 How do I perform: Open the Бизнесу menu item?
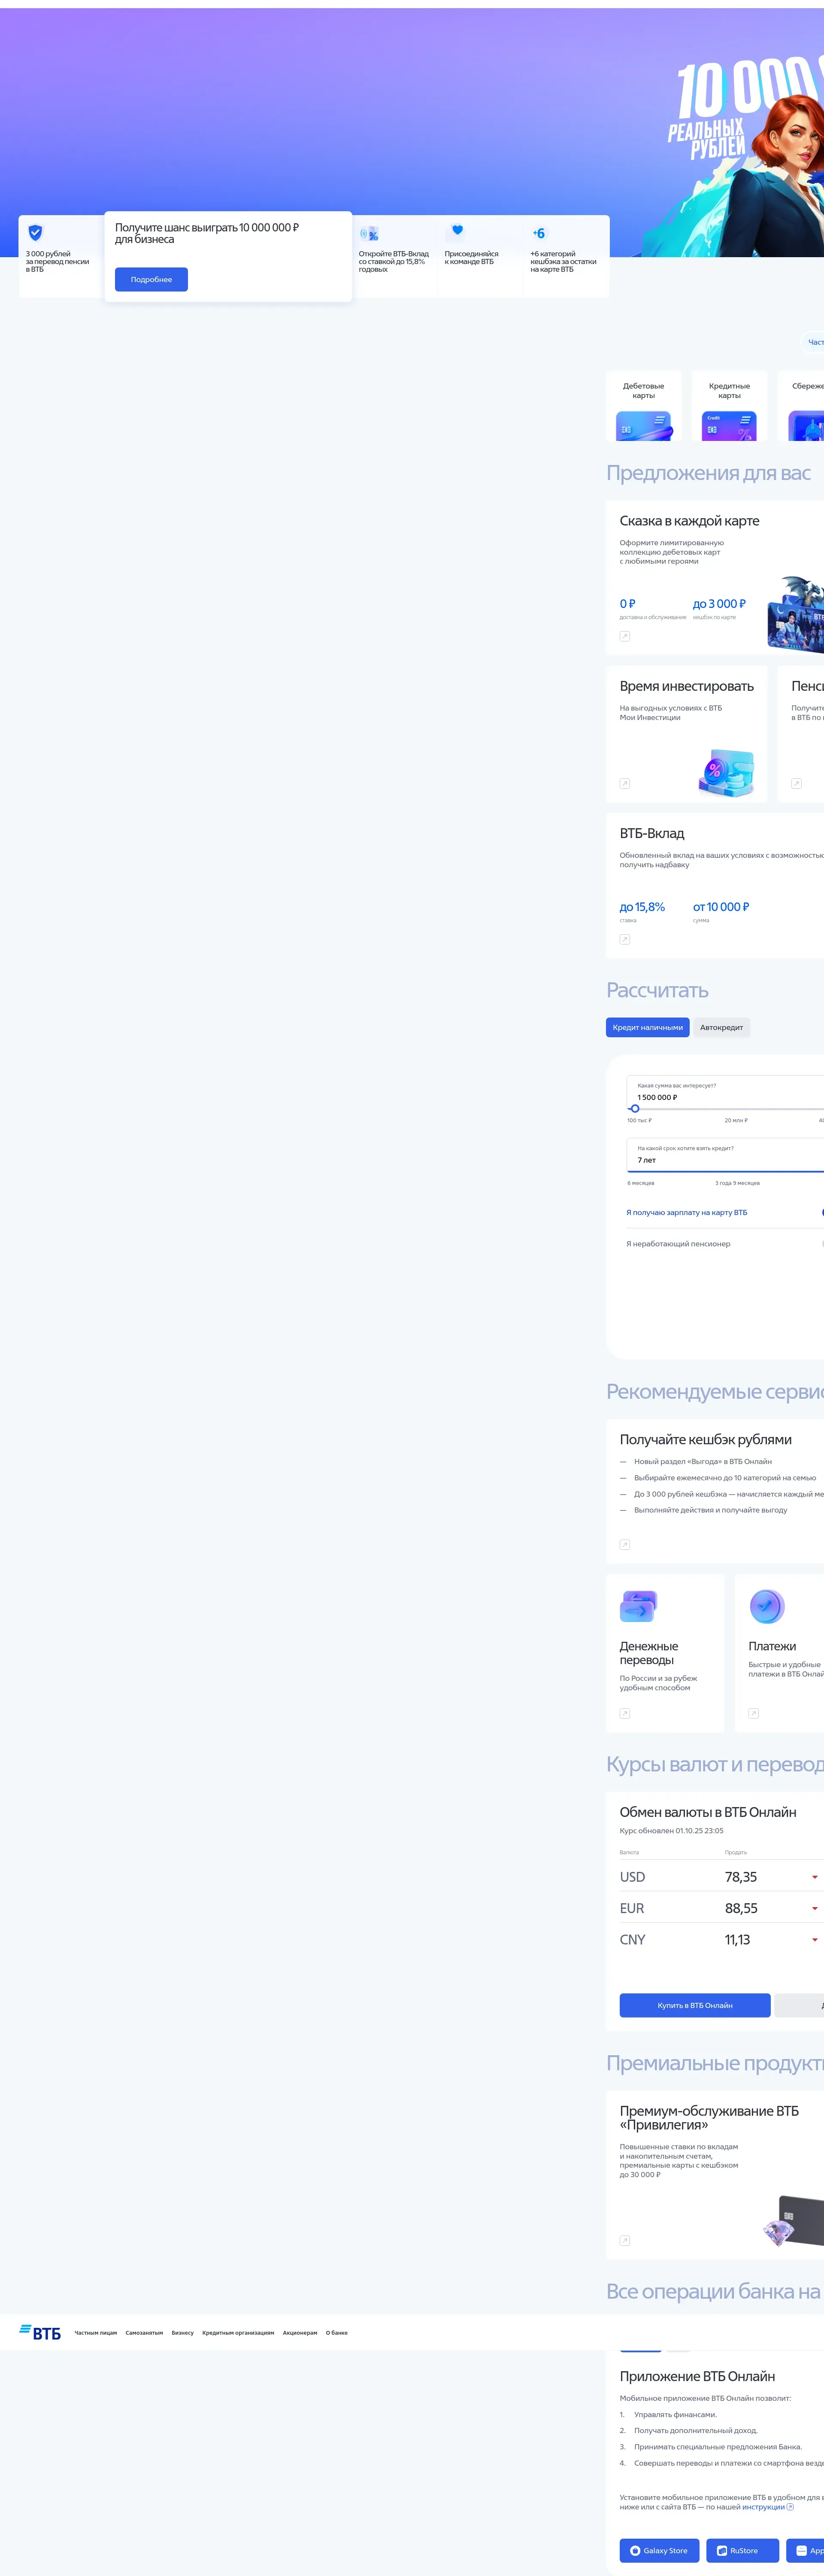point(183,2333)
